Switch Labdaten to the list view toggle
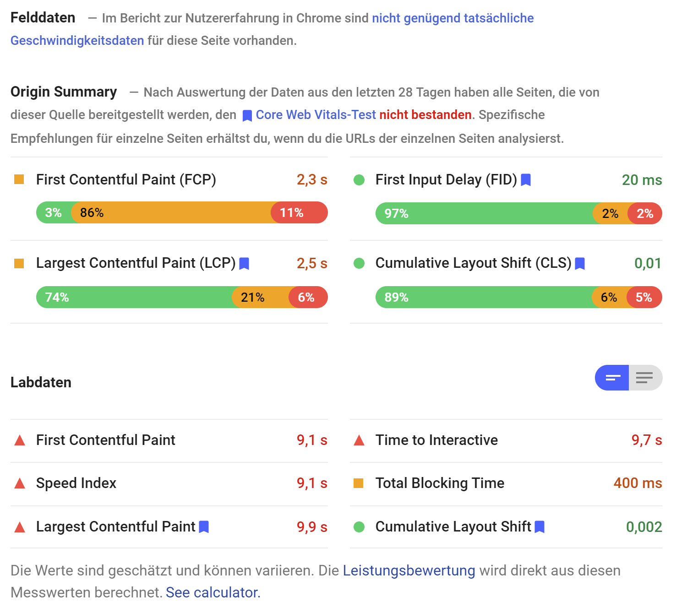 [644, 378]
